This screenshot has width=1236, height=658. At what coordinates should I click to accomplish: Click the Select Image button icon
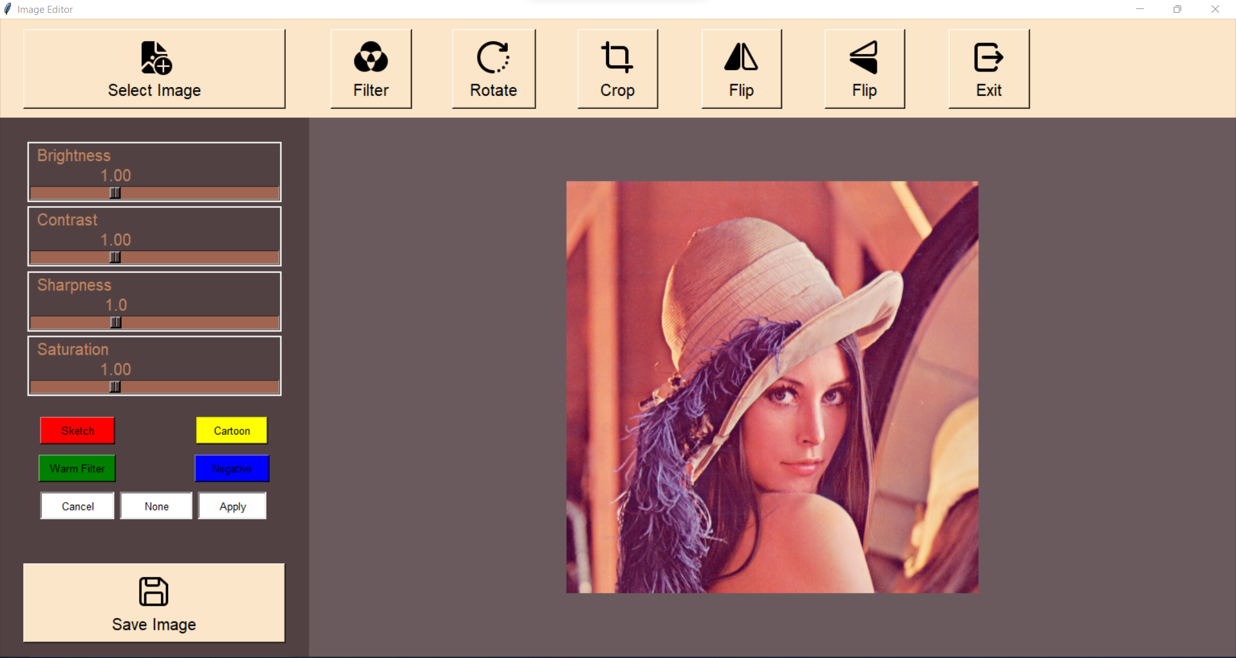154,57
